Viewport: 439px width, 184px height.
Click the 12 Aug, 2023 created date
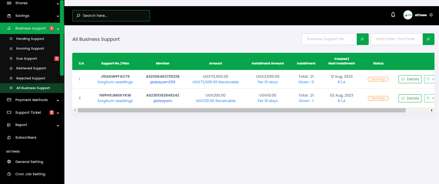click(x=341, y=76)
